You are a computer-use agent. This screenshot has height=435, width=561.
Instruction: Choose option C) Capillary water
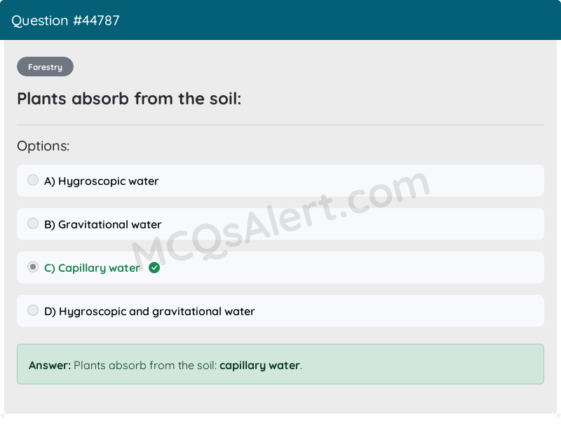pyautogui.click(x=280, y=267)
